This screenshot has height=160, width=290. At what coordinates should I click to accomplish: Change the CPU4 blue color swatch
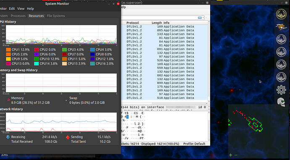coord(92,49)
